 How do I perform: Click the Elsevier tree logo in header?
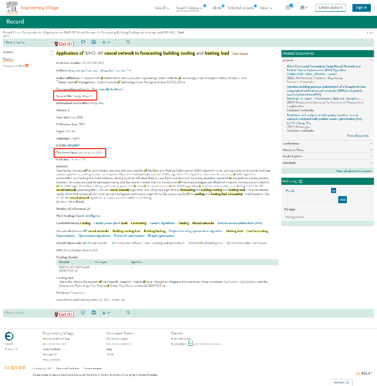click(12, 8)
